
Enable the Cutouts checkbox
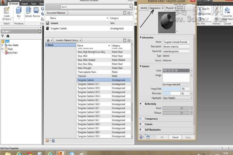click(143, 124)
